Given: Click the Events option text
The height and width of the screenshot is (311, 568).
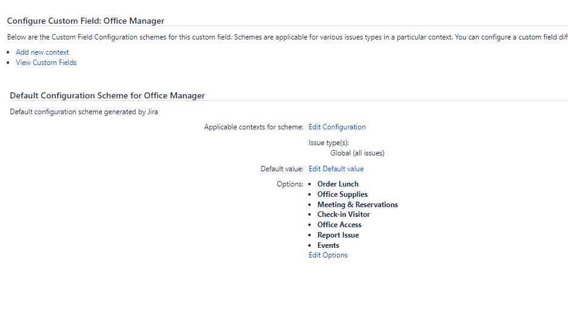Looking at the screenshot, I should tap(328, 245).
